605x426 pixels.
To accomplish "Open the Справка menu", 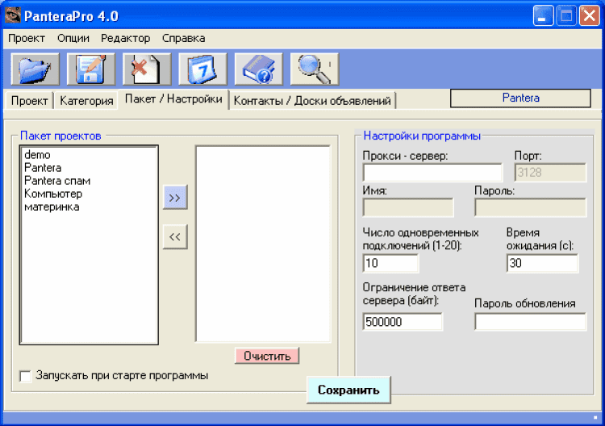I will [x=184, y=38].
